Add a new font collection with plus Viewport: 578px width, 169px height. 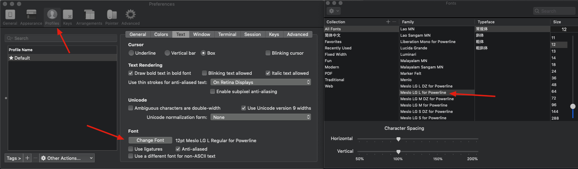point(388,22)
